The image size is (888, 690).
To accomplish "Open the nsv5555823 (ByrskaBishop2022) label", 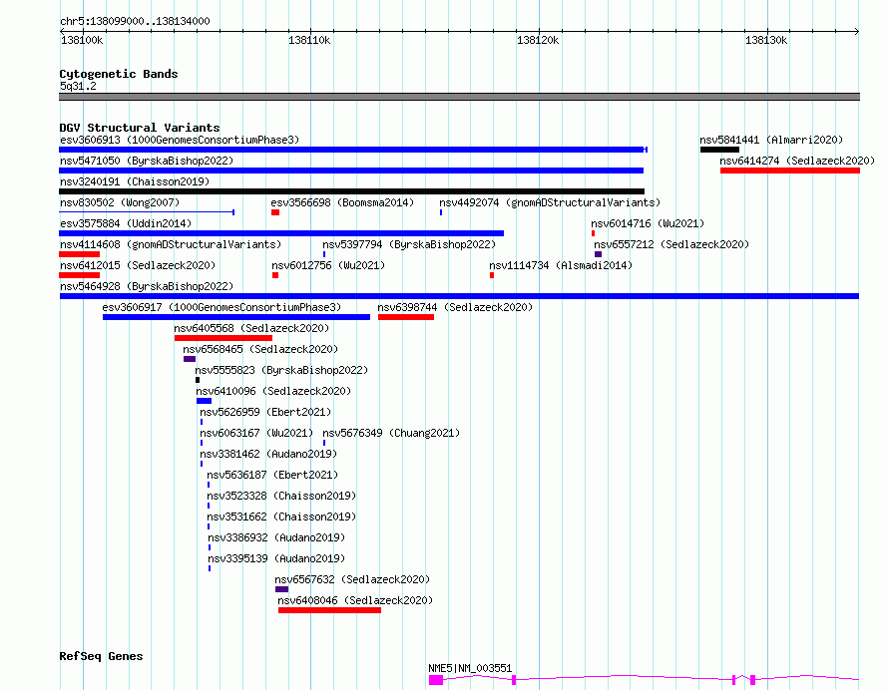I will tap(281, 370).
